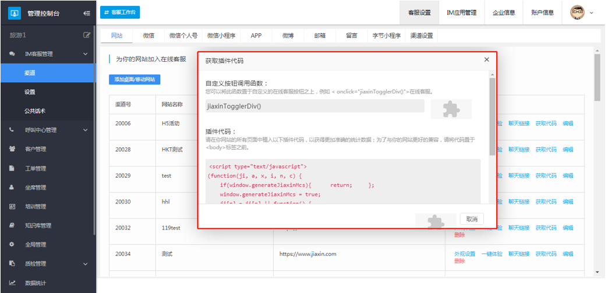Click the jiaxinTogglerDiv() function field
The image size is (608, 293).
coord(315,106)
